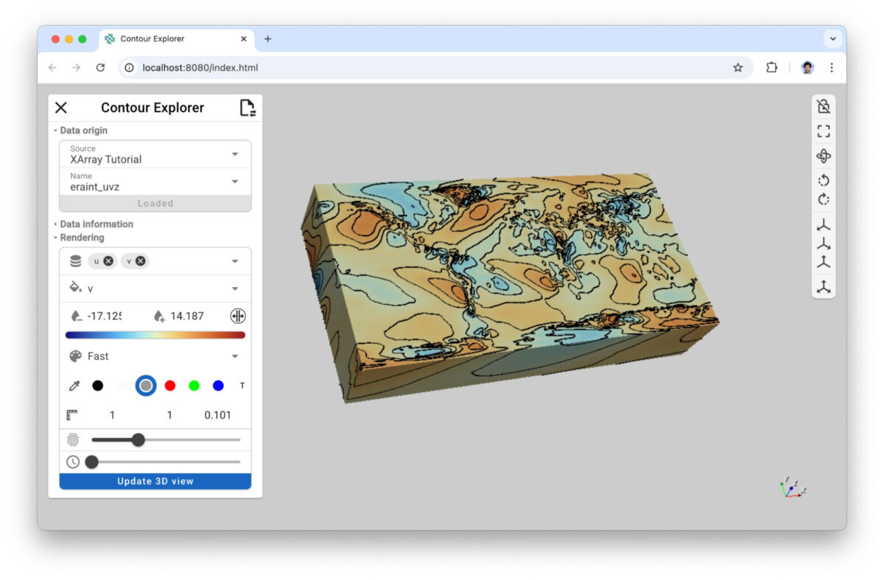Image resolution: width=884 pixels, height=580 pixels.
Task: Open the symmetrize color range control
Action: (237, 316)
